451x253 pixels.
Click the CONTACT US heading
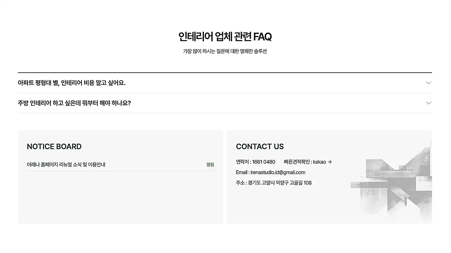tap(260, 146)
